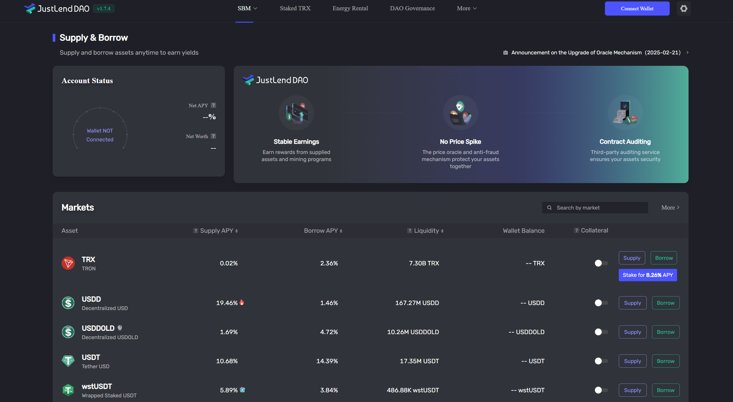Click the Net APY help icon
The width and height of the screenshot is (733, 402).
pos(213,105)
